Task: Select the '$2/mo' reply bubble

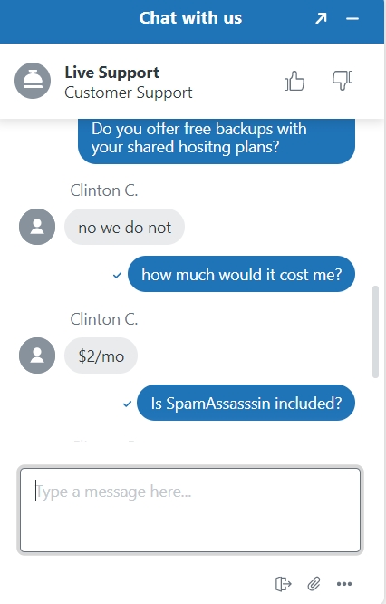Action: pos(101,356)
